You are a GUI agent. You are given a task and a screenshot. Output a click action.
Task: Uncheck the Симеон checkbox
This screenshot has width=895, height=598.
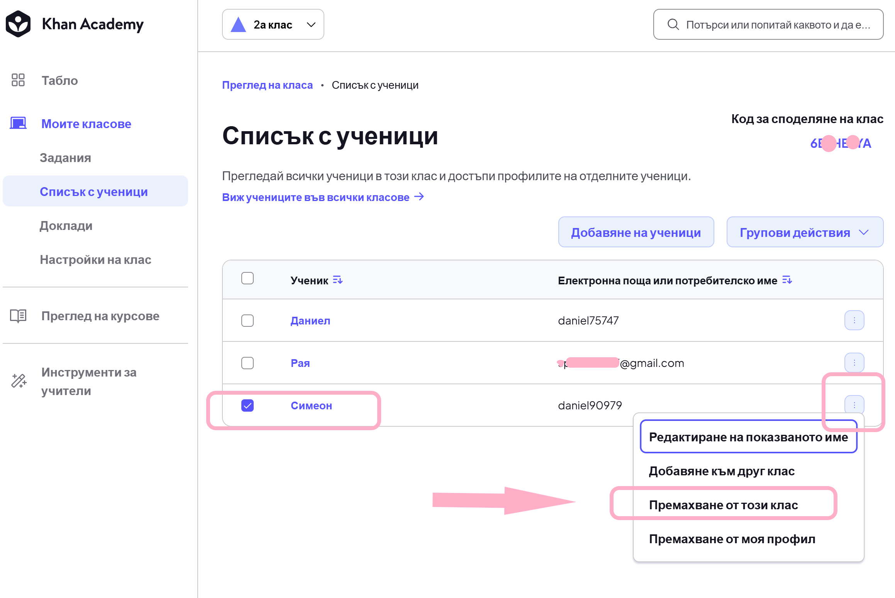click(247, 405)
